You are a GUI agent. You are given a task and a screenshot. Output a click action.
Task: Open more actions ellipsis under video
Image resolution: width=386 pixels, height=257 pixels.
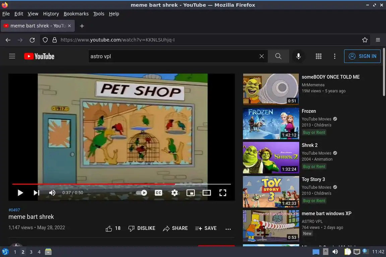[x=228, y=229]
